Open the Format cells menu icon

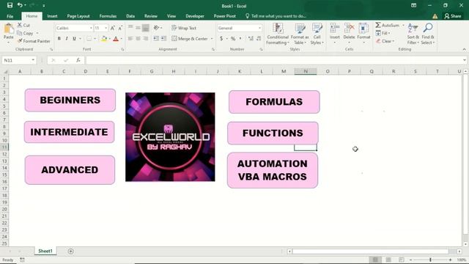coord(363,29)
